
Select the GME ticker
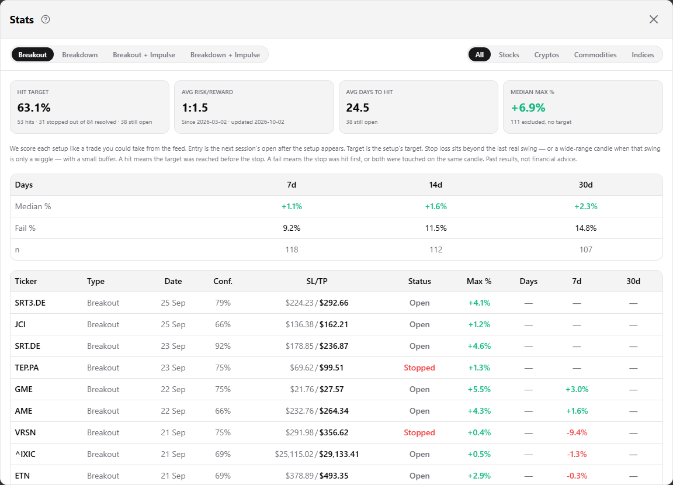23,389
